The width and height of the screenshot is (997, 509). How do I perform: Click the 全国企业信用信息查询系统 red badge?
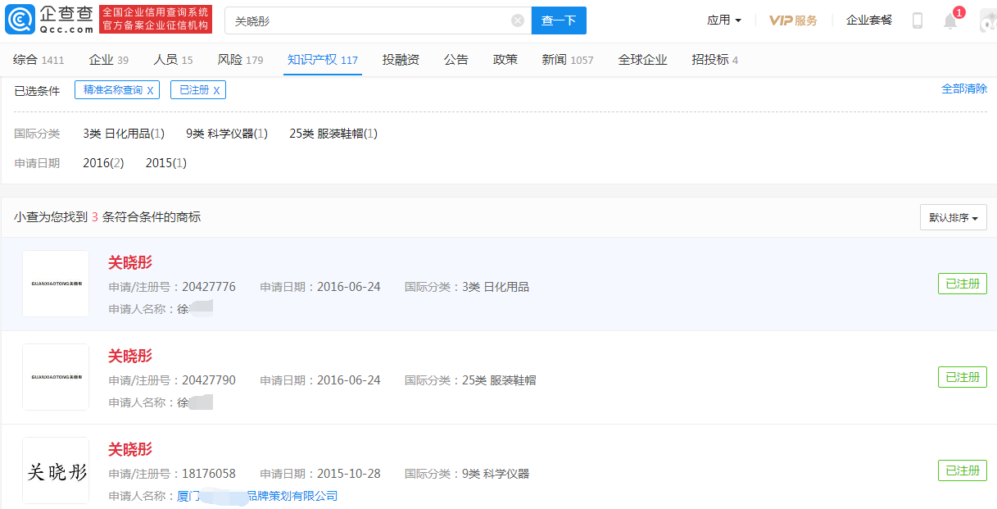pyautogui.click(x=156, y=19)
